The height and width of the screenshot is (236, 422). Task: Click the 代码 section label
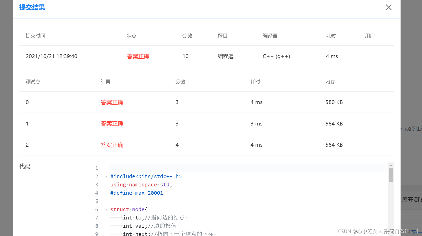click(25, 166)
